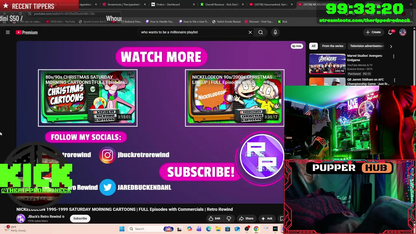Open Copilot from taskbar
Image resolution: width=416 pixels, height=234 pixels.
[189, 229]
